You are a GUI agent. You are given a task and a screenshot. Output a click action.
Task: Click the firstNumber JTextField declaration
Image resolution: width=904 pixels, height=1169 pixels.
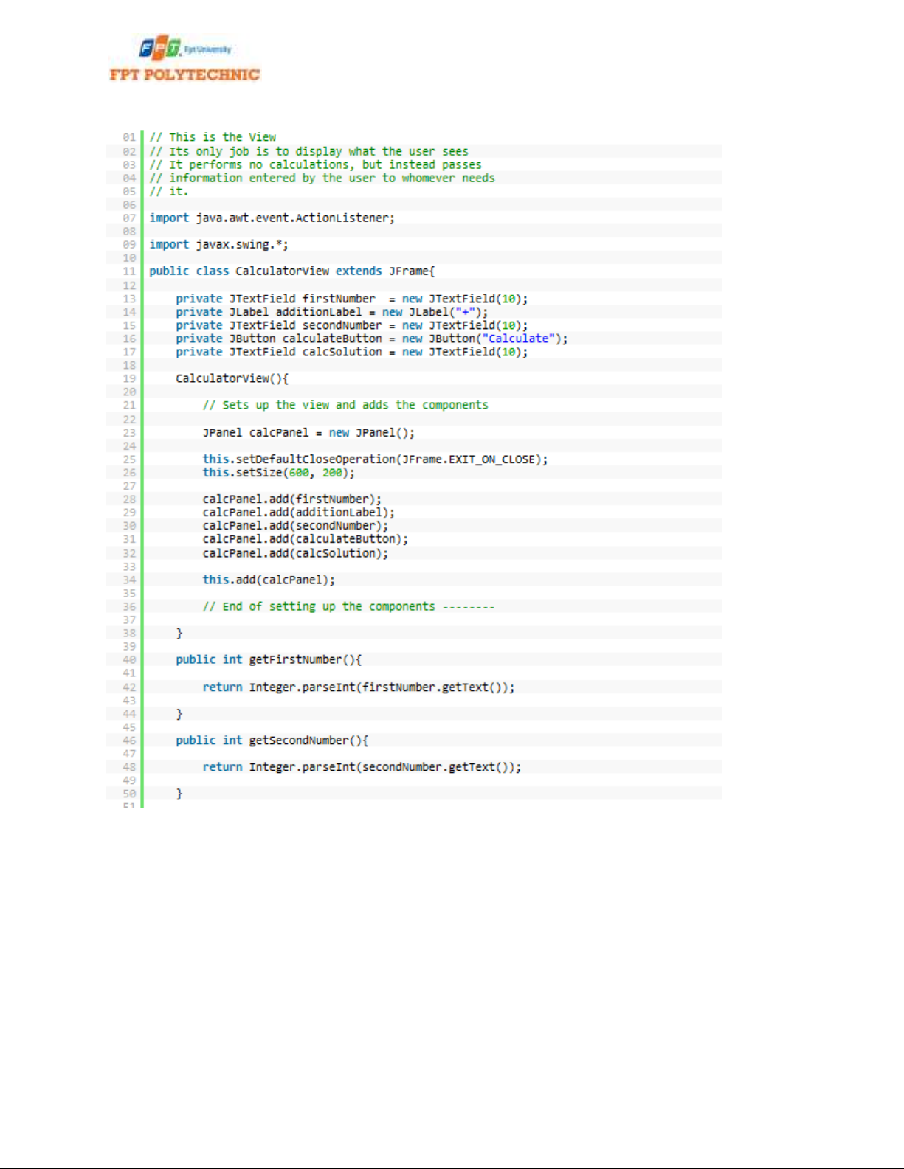[x=351, y=299]
